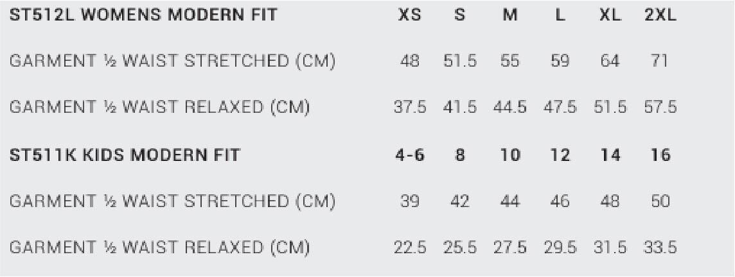This screenshot has height=277, width=735.
Task: Select womens stretched waist value 71
Action: coord(660,62)
